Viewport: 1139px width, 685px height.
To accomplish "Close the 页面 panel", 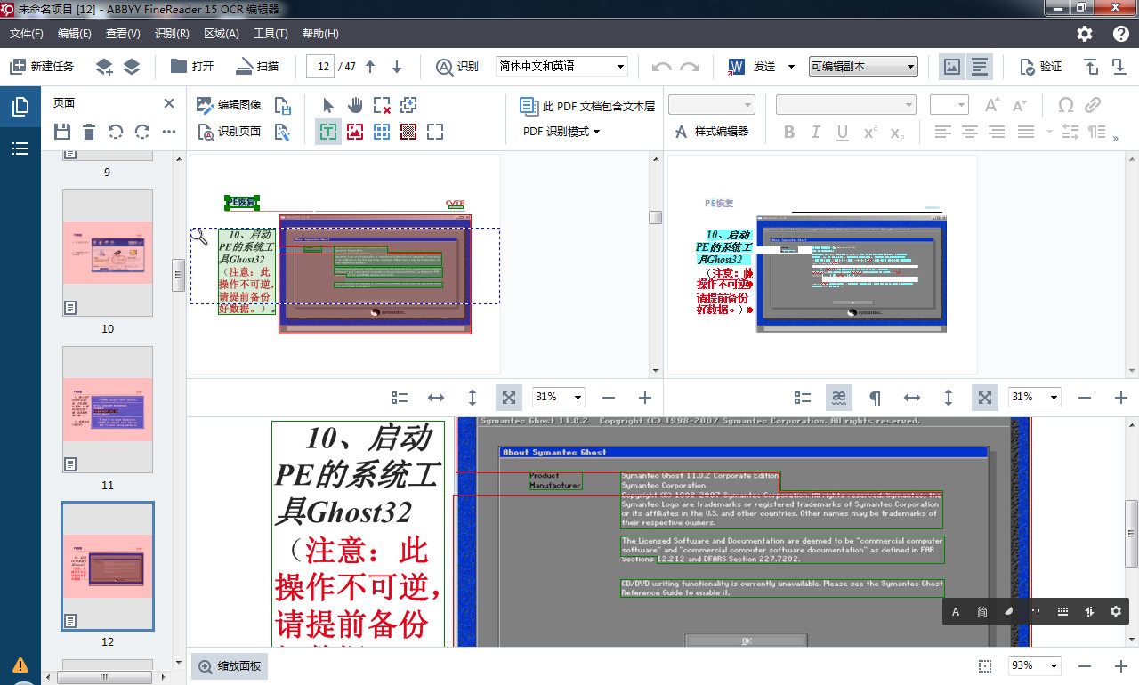I will (169, 103).
